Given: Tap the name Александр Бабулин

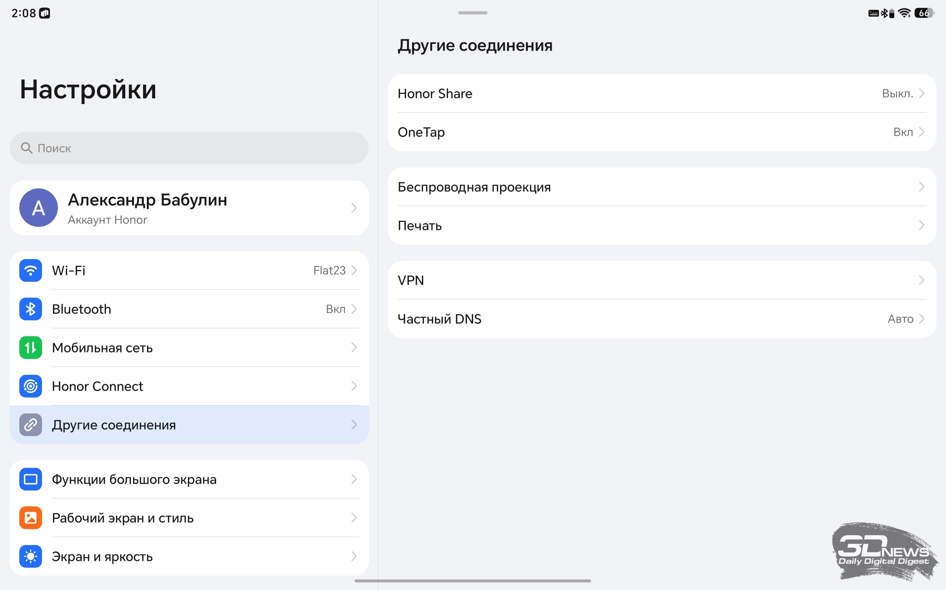Looking at the screenshot, I should 148,200.
